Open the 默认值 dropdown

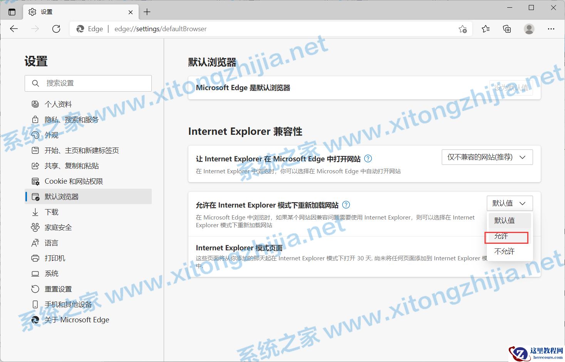509,203
